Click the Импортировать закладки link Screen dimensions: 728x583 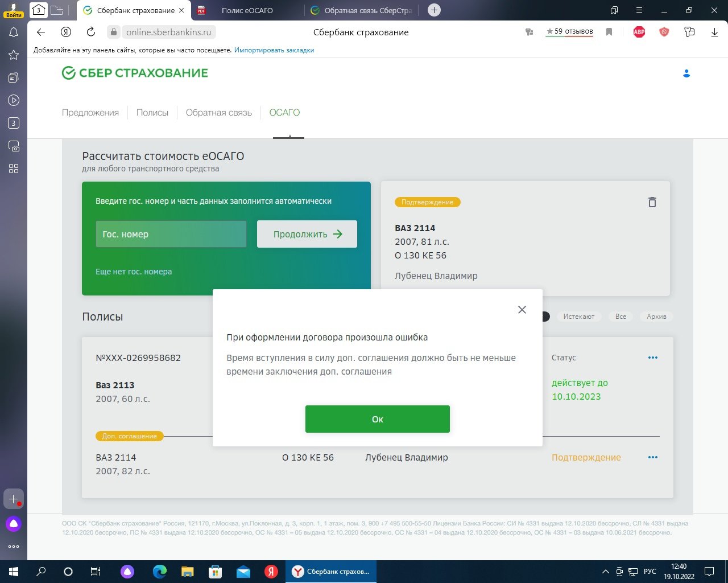274,50
